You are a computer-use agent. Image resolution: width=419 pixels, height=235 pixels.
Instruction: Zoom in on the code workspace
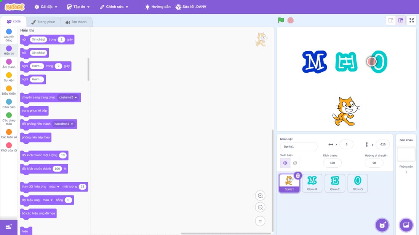click(x=260, y=195)
